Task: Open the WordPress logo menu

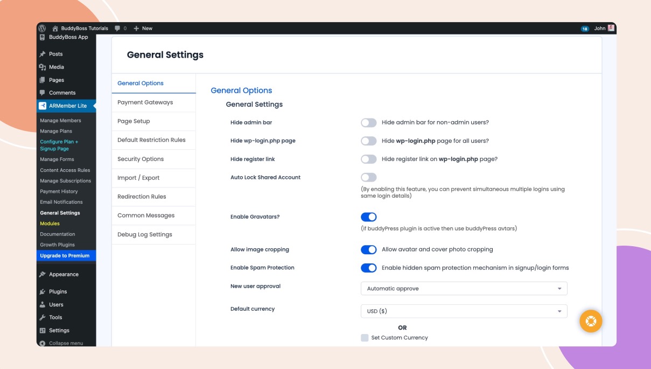Action: 43,28
